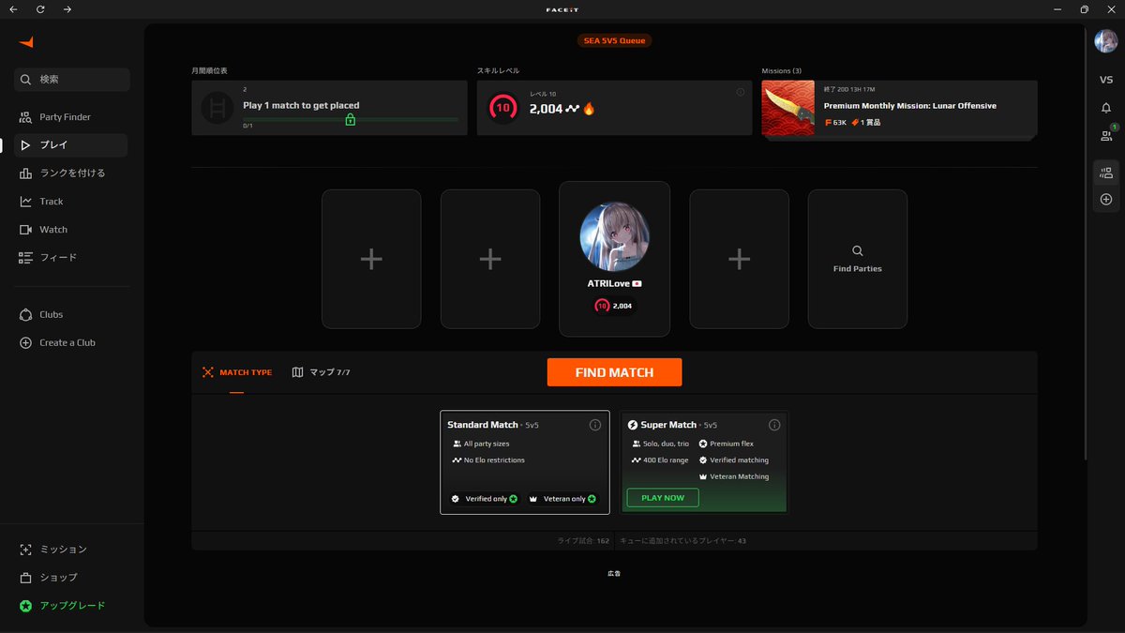Go forward with the arrow button

click(67, 9)
